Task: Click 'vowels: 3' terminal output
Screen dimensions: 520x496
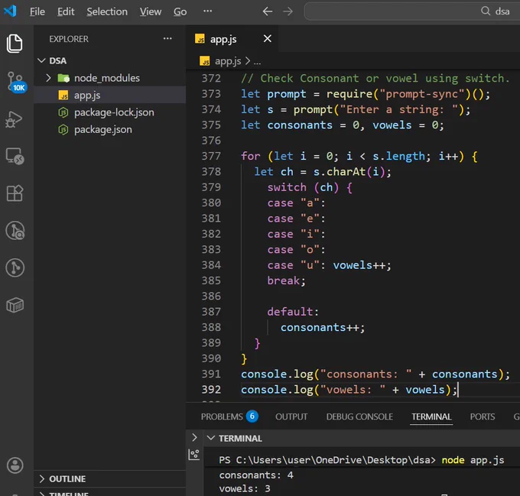Action: click(245, 488)
